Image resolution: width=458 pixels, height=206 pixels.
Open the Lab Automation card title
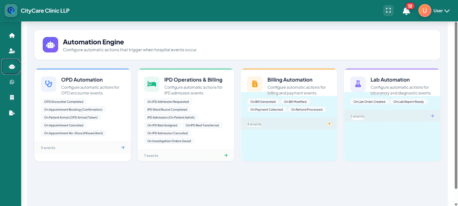(x=390, y=80)
